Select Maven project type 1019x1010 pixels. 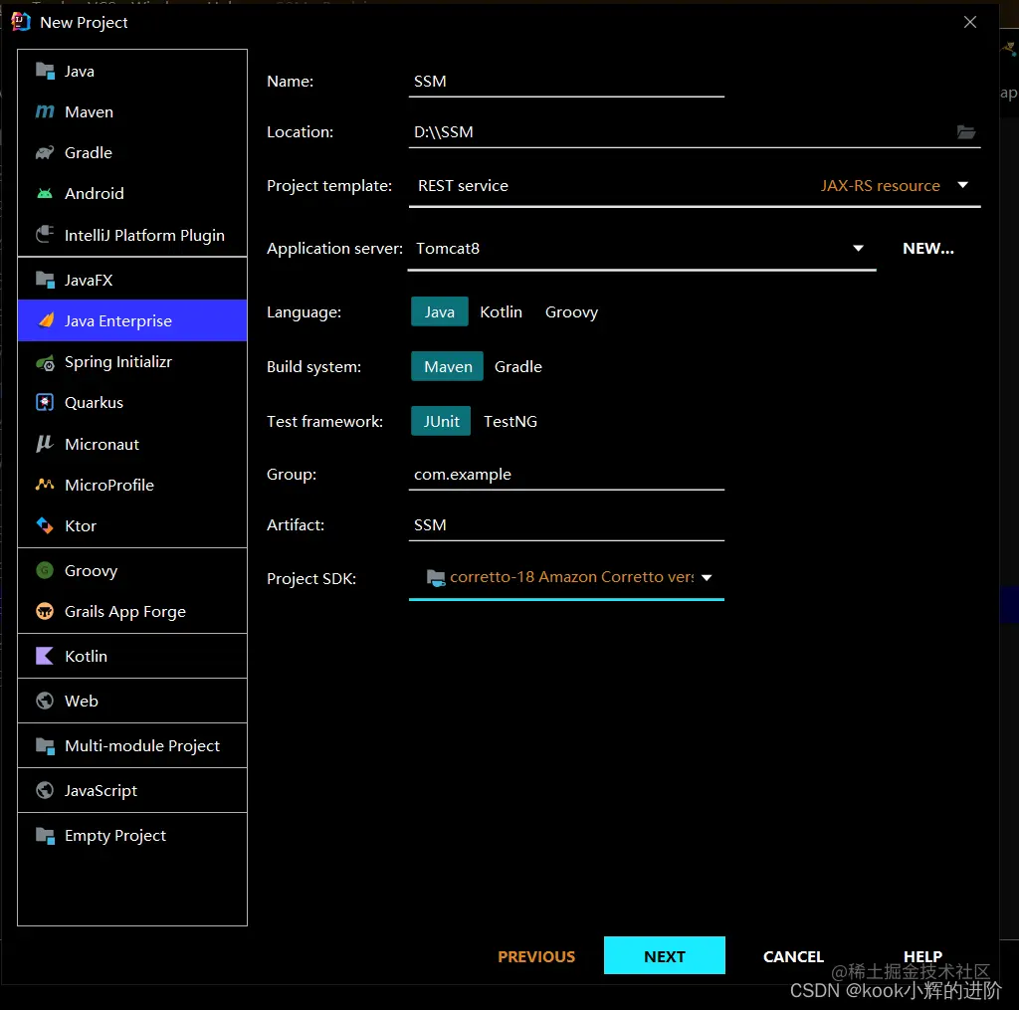(132, 111)
